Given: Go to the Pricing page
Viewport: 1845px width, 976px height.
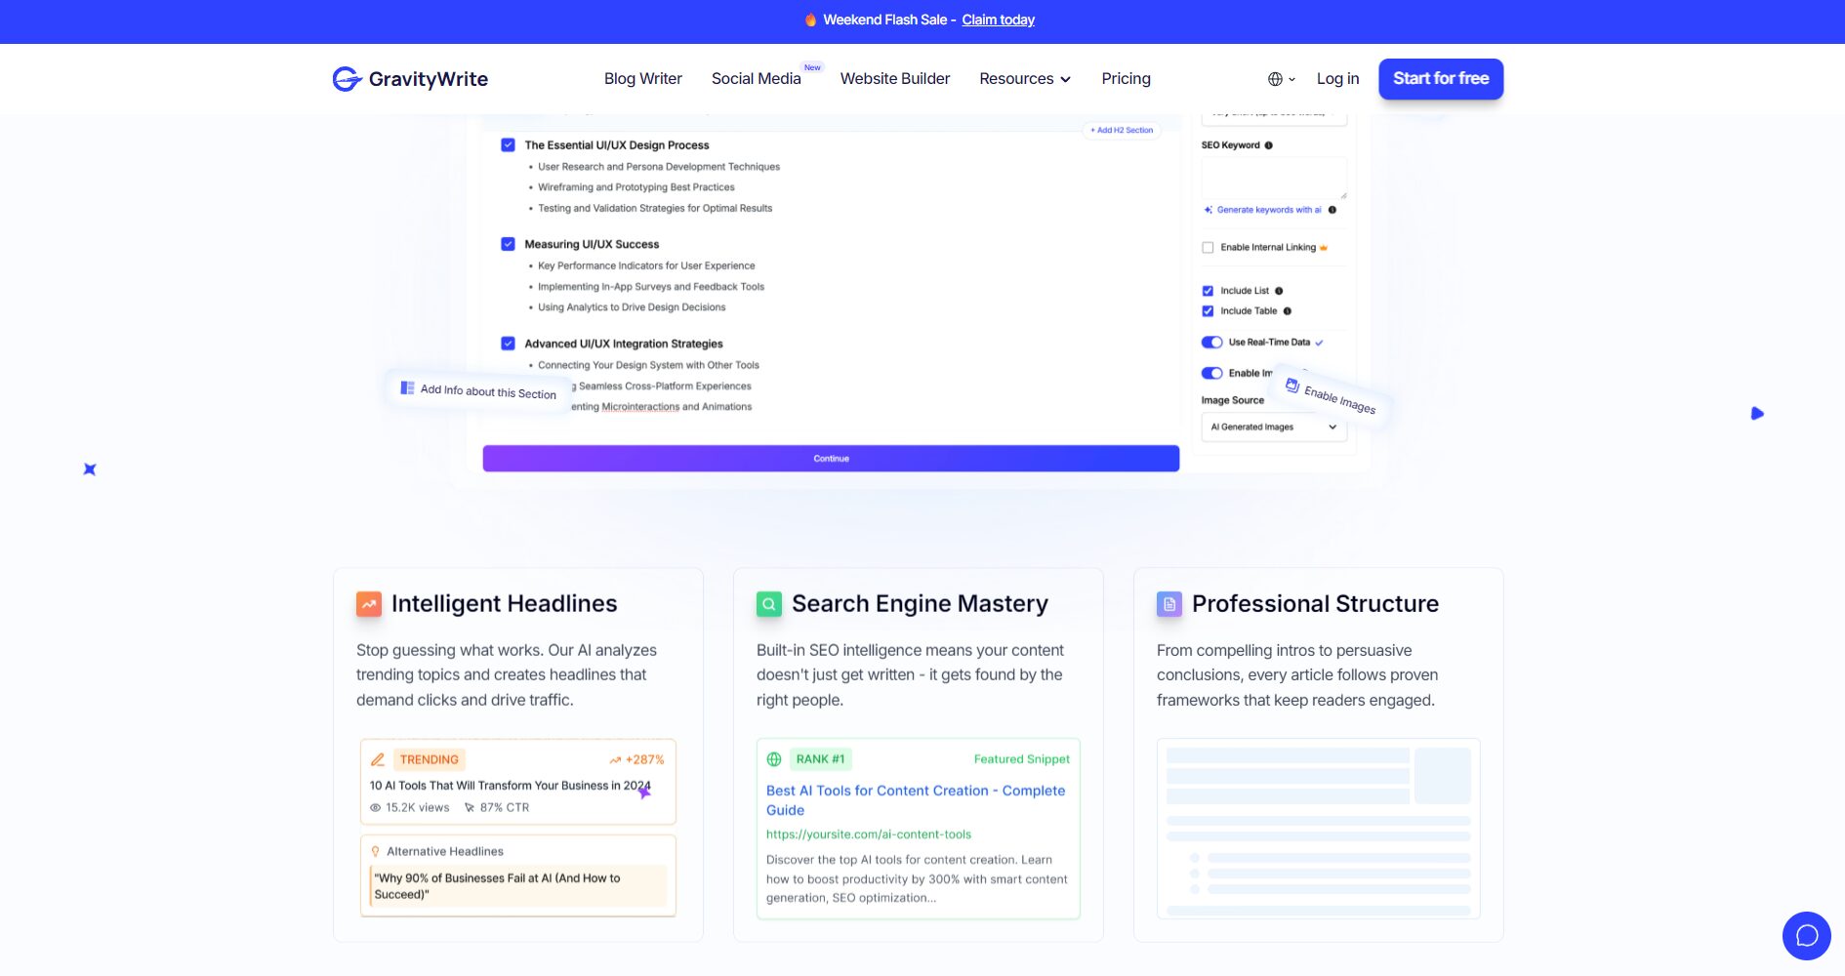Looking at the screenshot, I should [1126, 79].
